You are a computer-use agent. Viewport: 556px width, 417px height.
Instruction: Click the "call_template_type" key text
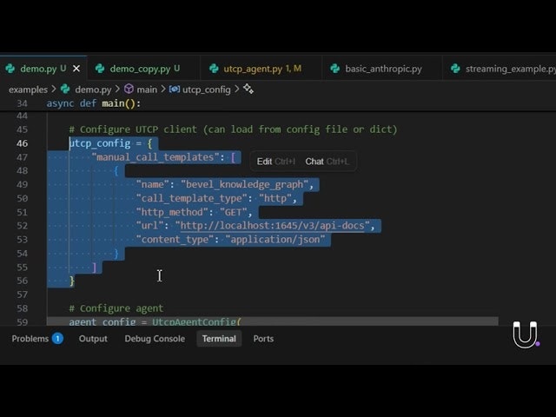pos(191,198)
